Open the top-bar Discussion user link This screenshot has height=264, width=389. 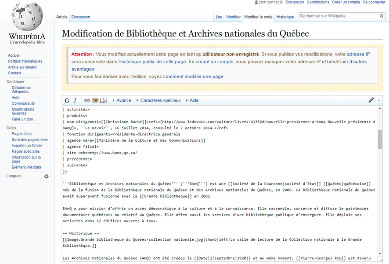pos(295,2)
